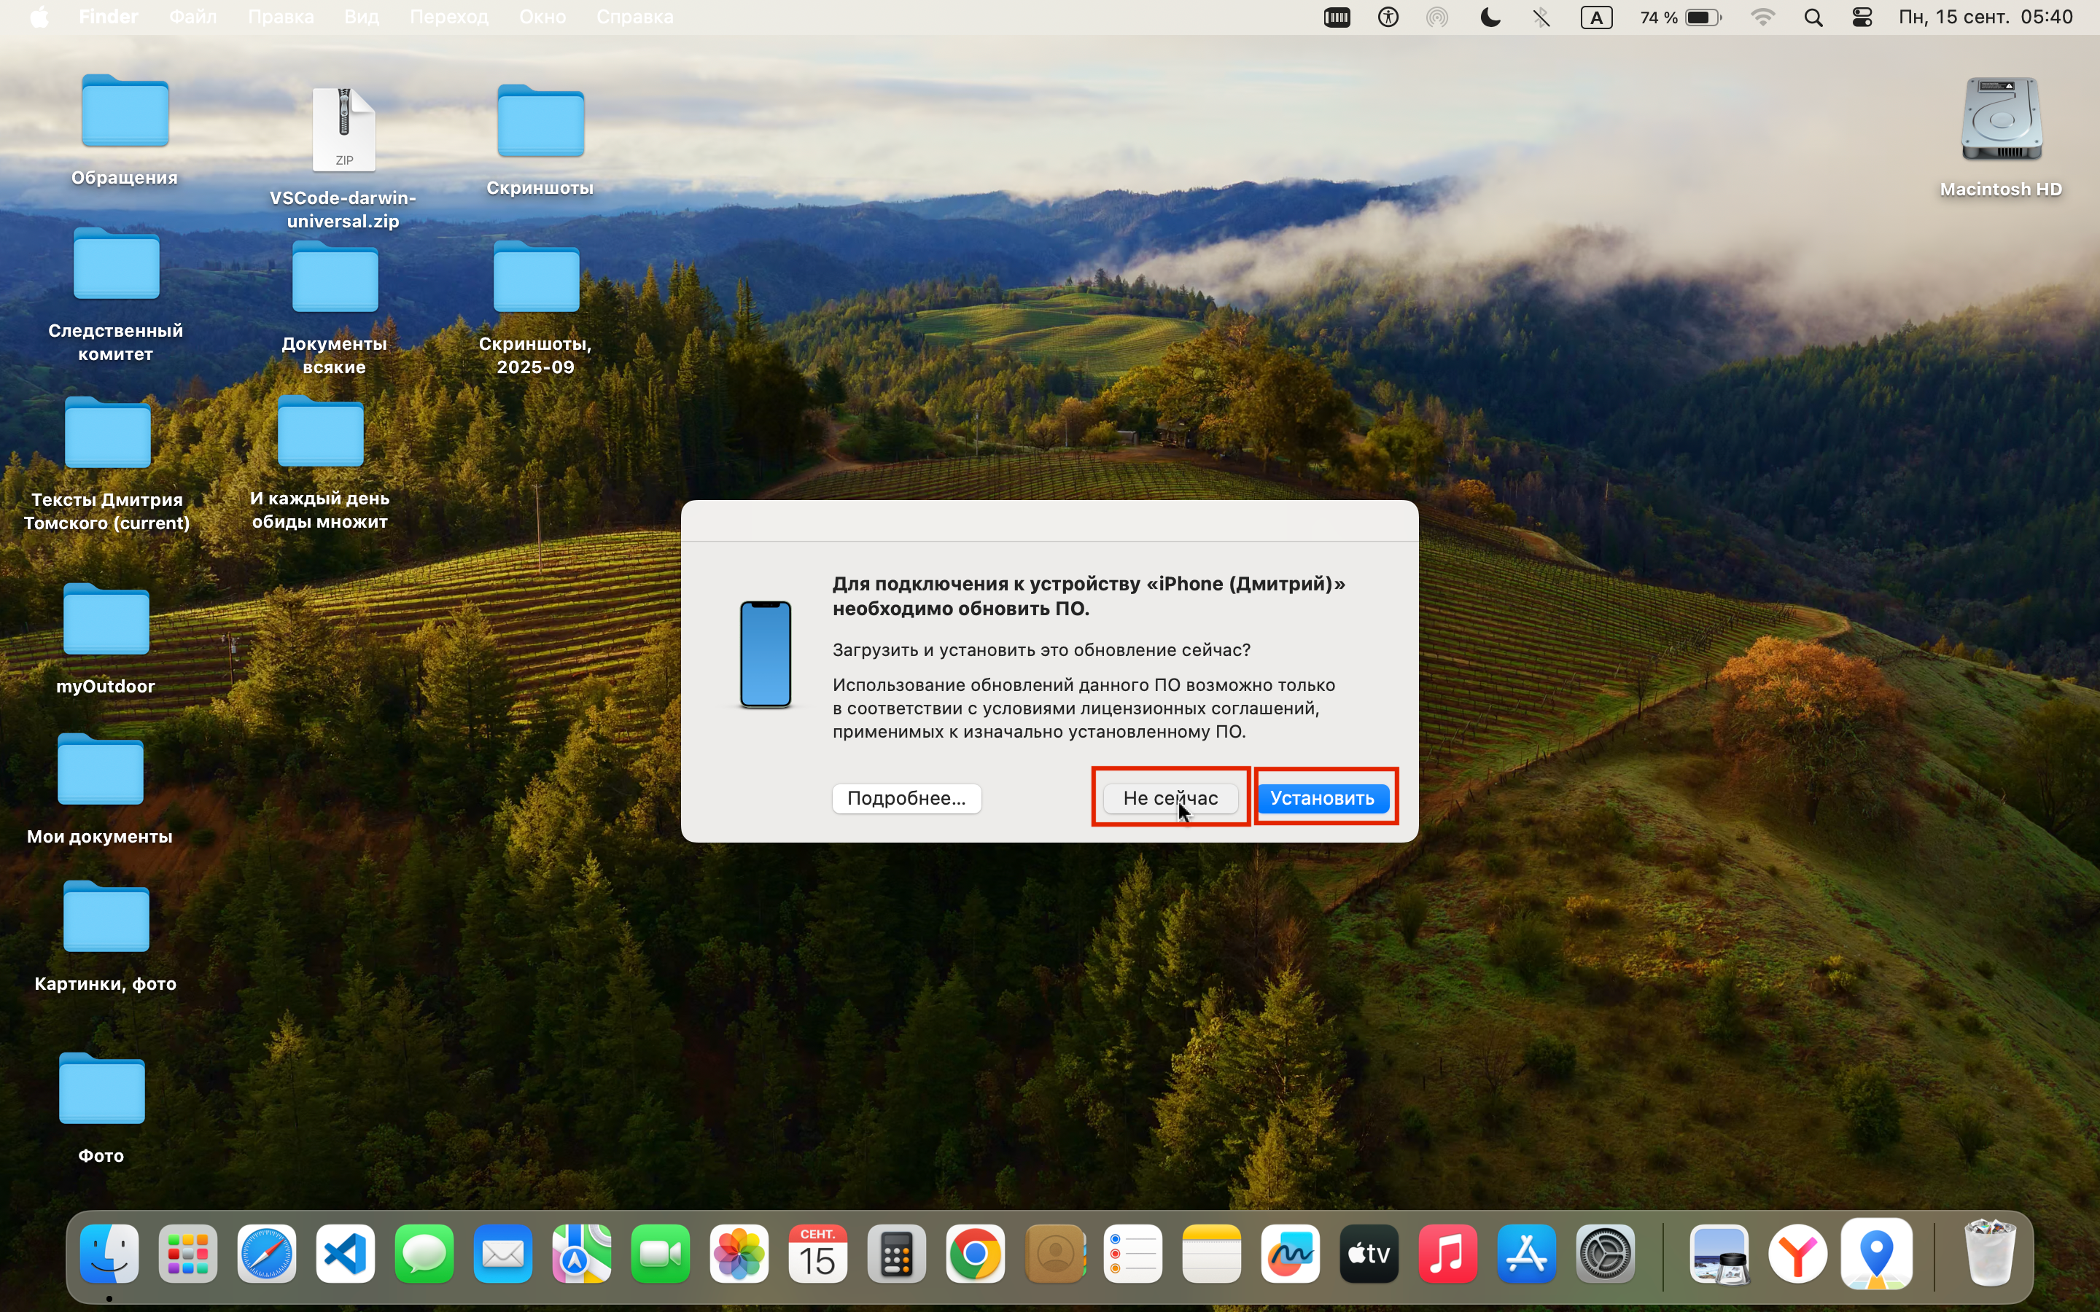Open the Music app in the Dock
Viewport: 2100px width, 1312px height.
coord(1447,1254)
